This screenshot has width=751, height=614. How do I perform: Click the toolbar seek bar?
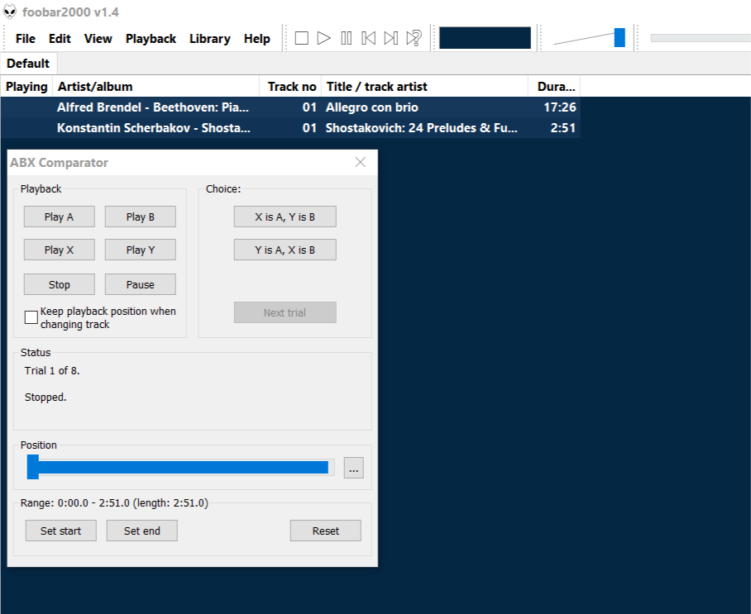coord(701,38)
